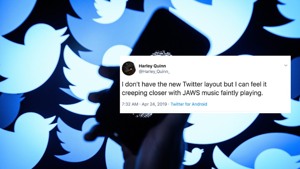
Task: Click the word JAWS in the tweet
Action: (191, 93)
